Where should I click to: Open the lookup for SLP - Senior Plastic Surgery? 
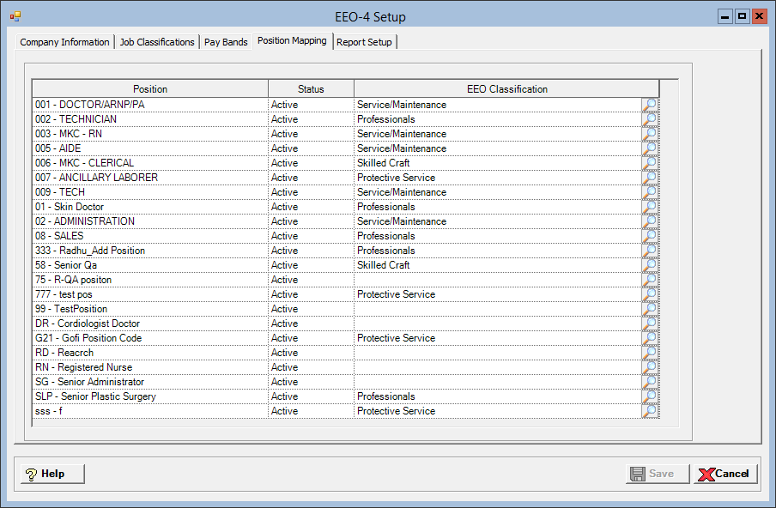pyautogui.click(x=650, y=396)
